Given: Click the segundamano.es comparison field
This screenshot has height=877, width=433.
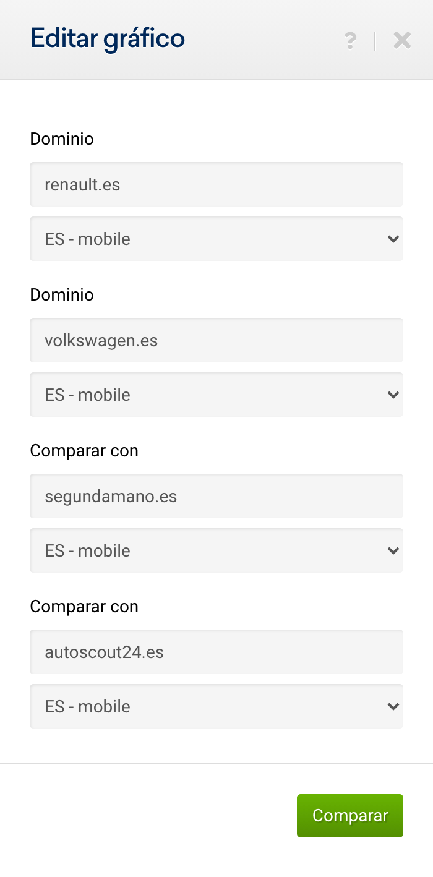Looking at the screenshot, I should pos(216,496).
